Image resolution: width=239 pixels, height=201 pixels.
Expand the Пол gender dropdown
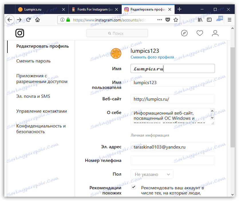(152, 174)
